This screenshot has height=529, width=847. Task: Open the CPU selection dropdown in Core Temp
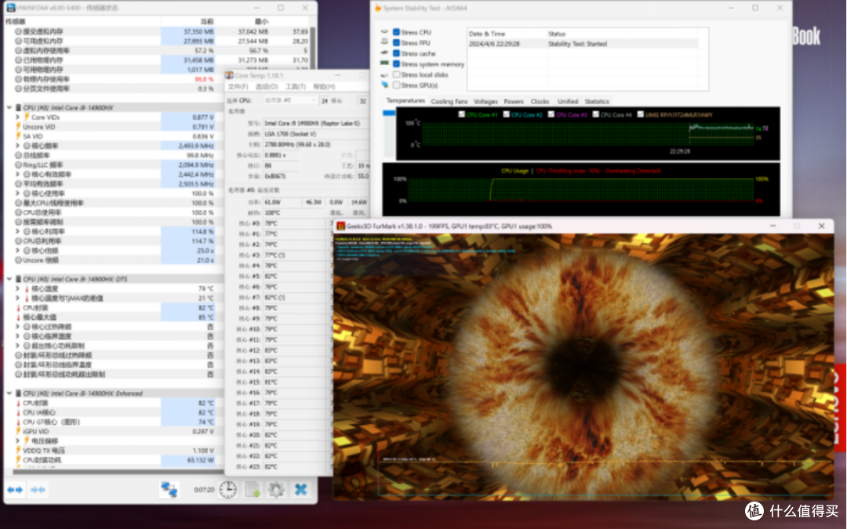289,100
